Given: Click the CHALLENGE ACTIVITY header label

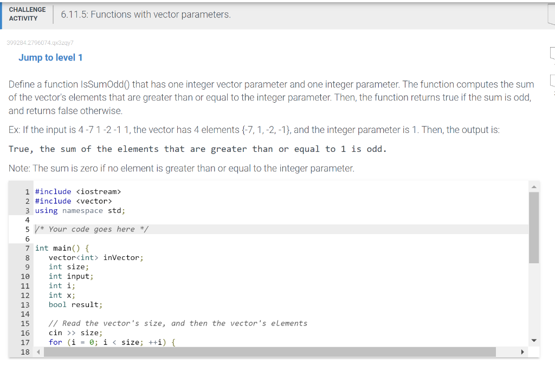Looking at the screenshot, I should tap(27, 13).
